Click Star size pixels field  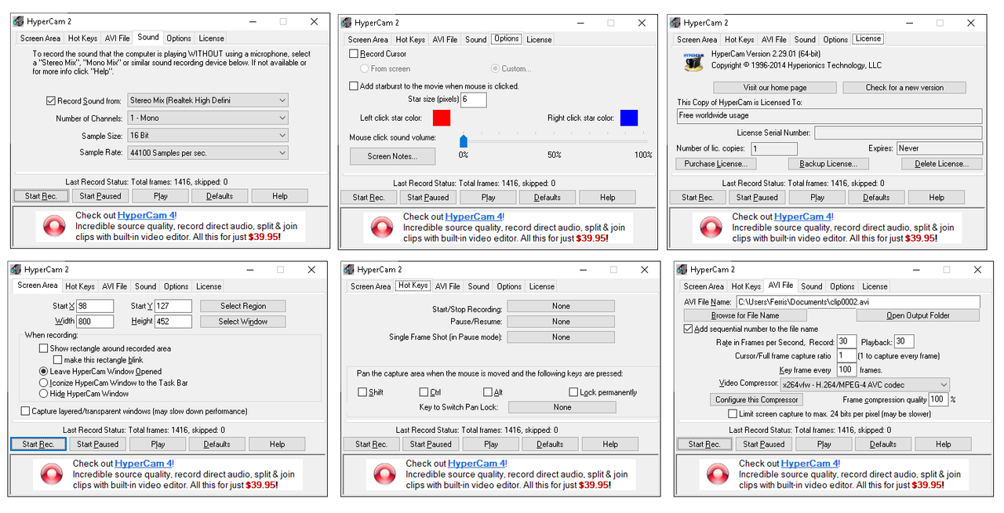tap(474, 100)
